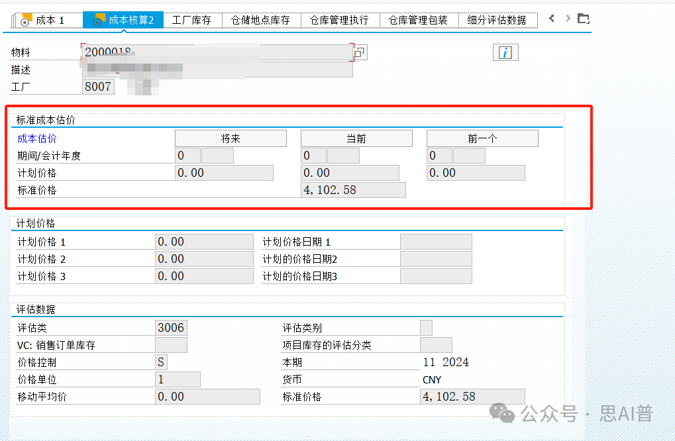
Task: Select the 评估类 field showing 3006
Action: [x=171, y=328]
